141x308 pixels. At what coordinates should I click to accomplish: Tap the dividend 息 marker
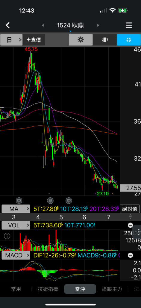pyautogui.click(x=50, y=201)
